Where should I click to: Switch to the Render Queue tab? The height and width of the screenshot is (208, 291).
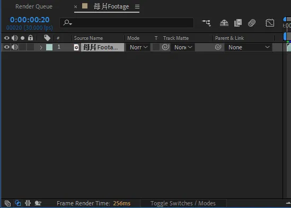pyautogui.click(x=34, y=6)
